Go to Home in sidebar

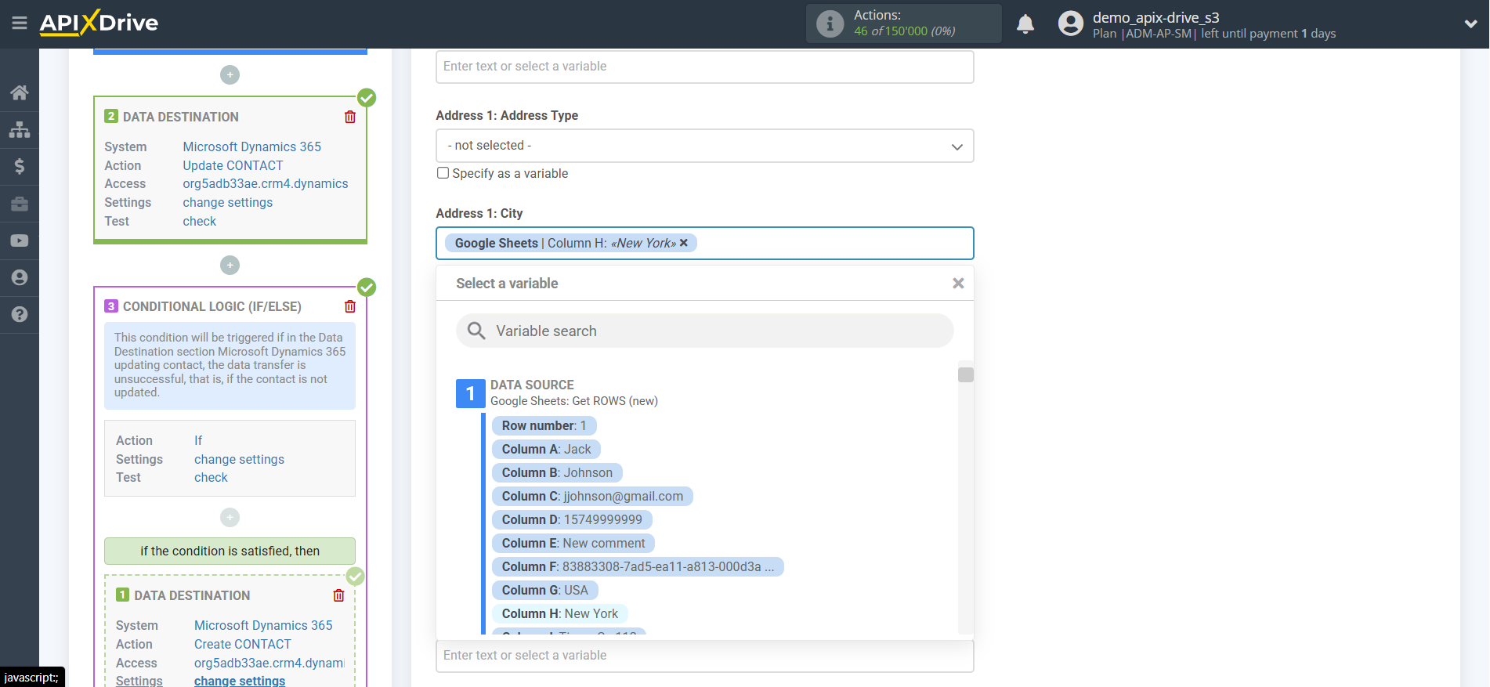coord(20,92)
